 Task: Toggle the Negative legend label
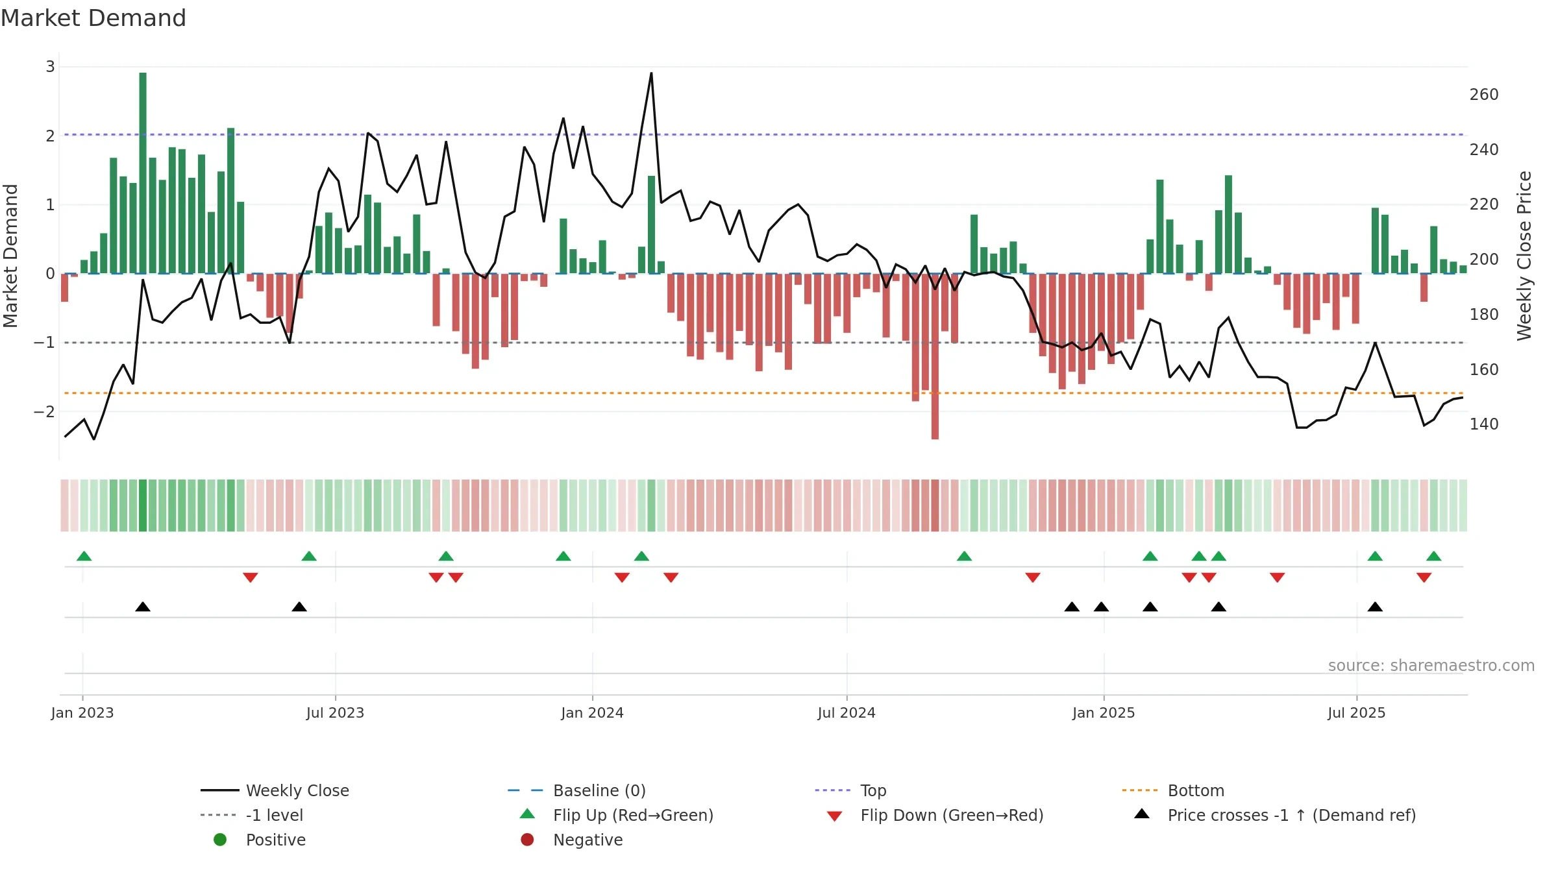pyautogui.click(x=587, y=840)
